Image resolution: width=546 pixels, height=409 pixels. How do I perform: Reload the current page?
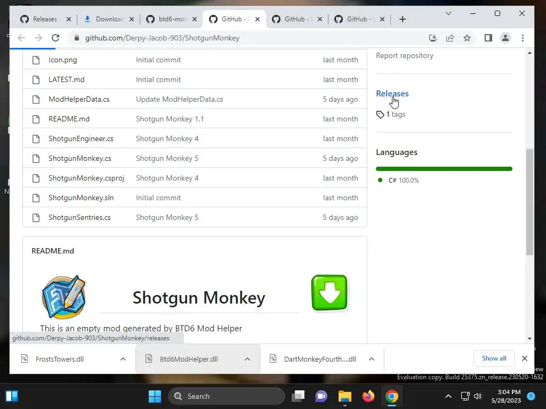55,38
